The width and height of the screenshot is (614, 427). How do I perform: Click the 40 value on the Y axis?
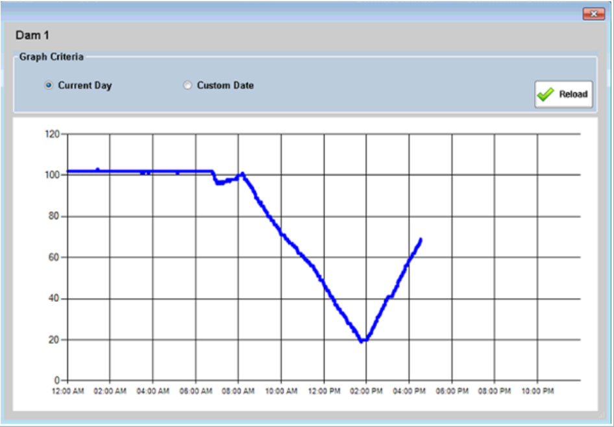54,299
